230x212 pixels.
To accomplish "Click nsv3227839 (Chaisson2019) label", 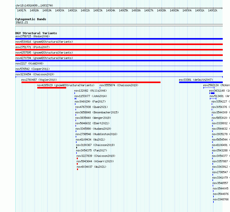I will click(96, 156).
